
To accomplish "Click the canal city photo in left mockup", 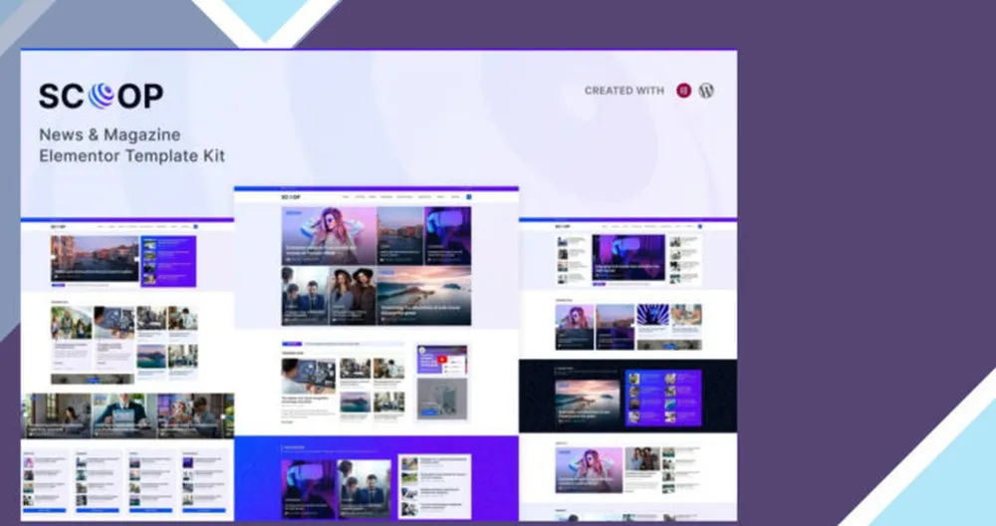I will 95,259.
